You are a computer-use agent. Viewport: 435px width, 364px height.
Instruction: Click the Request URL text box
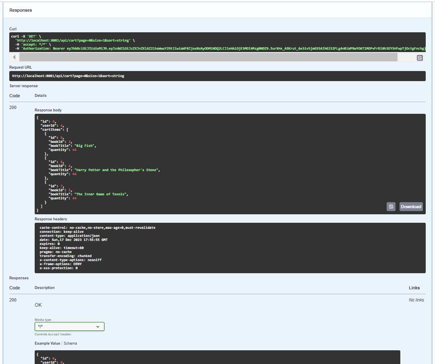(x=217, y=76)
